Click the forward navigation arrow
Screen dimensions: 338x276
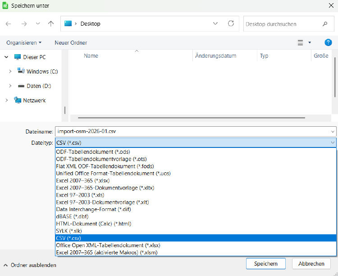[x=24, y=24]
